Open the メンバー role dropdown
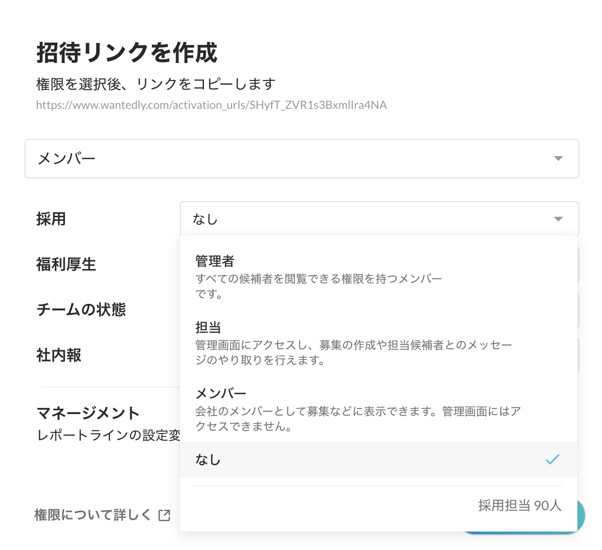Screen dimensions: 602x550 (301, 159)
